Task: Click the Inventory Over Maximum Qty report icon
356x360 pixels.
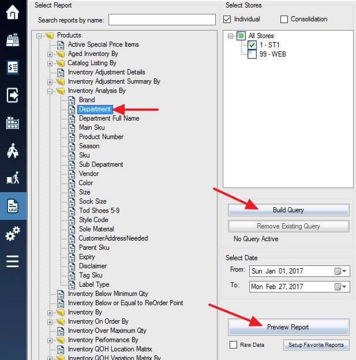Action: 61,331
